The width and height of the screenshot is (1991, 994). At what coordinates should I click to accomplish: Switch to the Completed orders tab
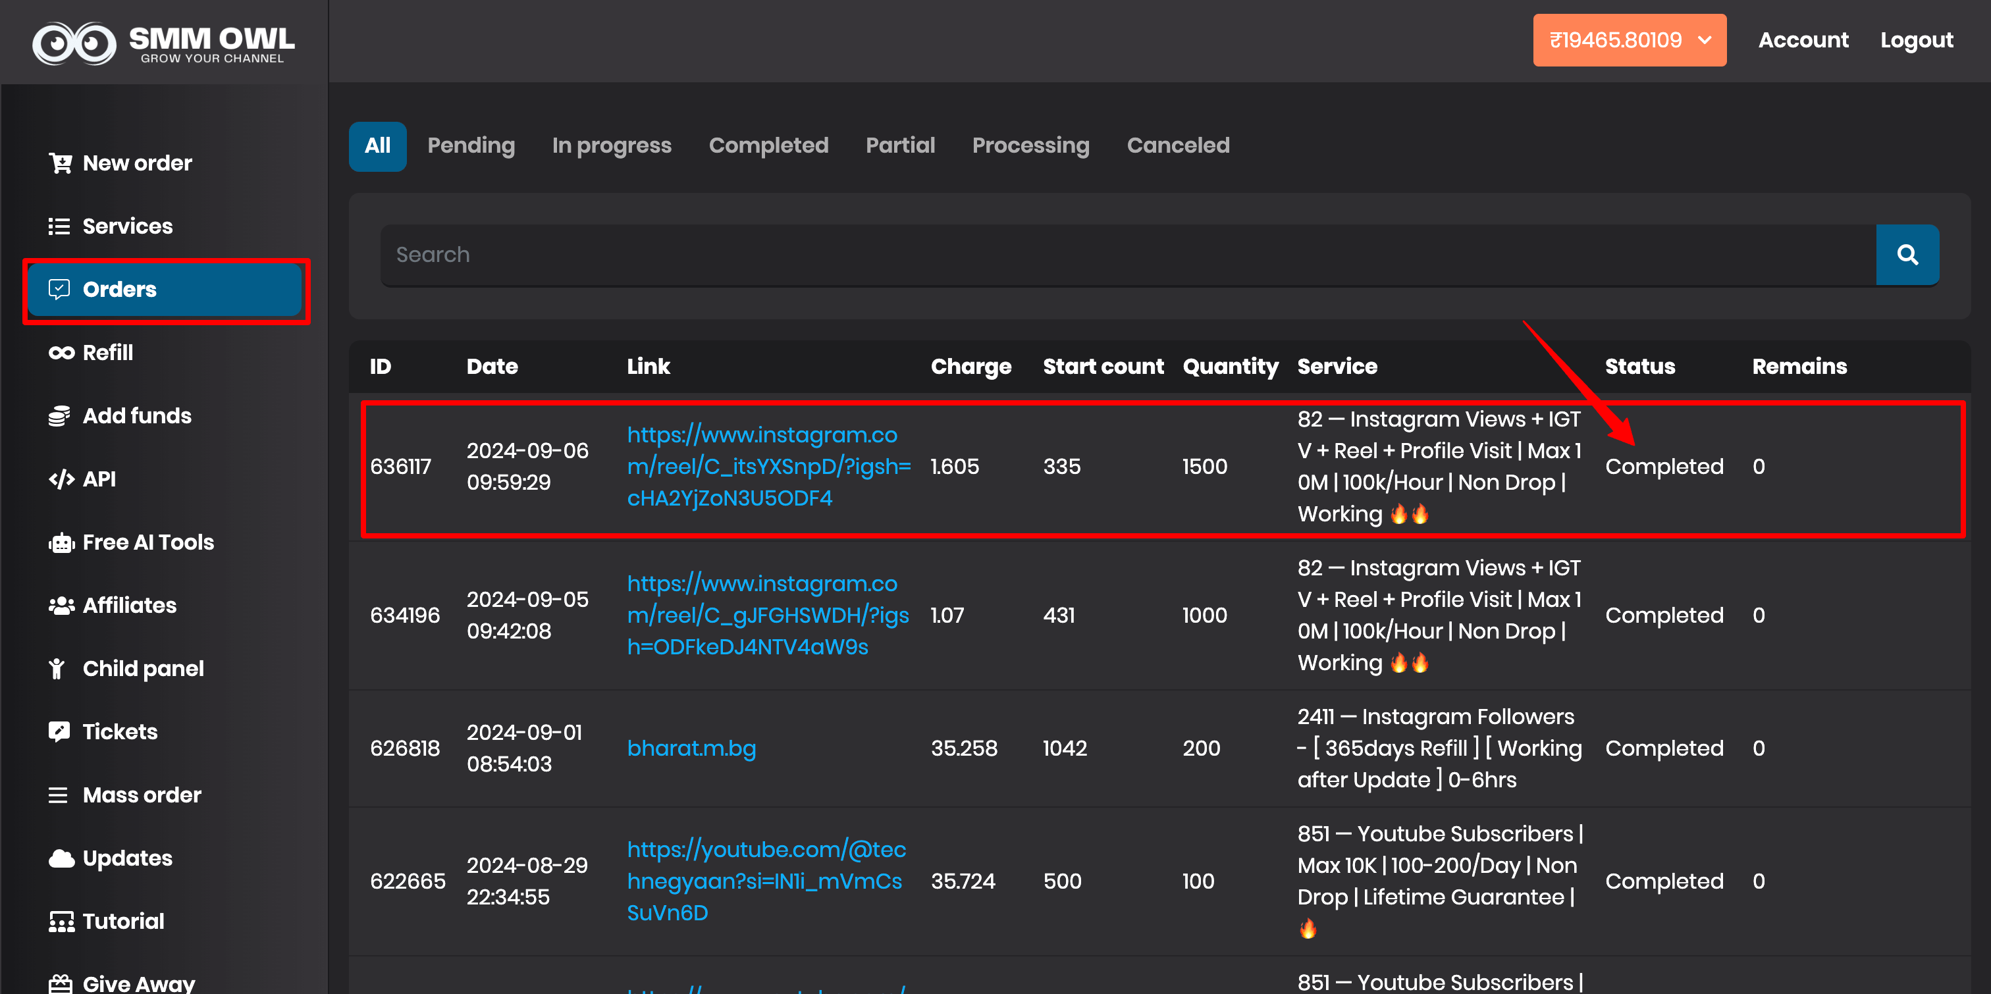(768, 145)
